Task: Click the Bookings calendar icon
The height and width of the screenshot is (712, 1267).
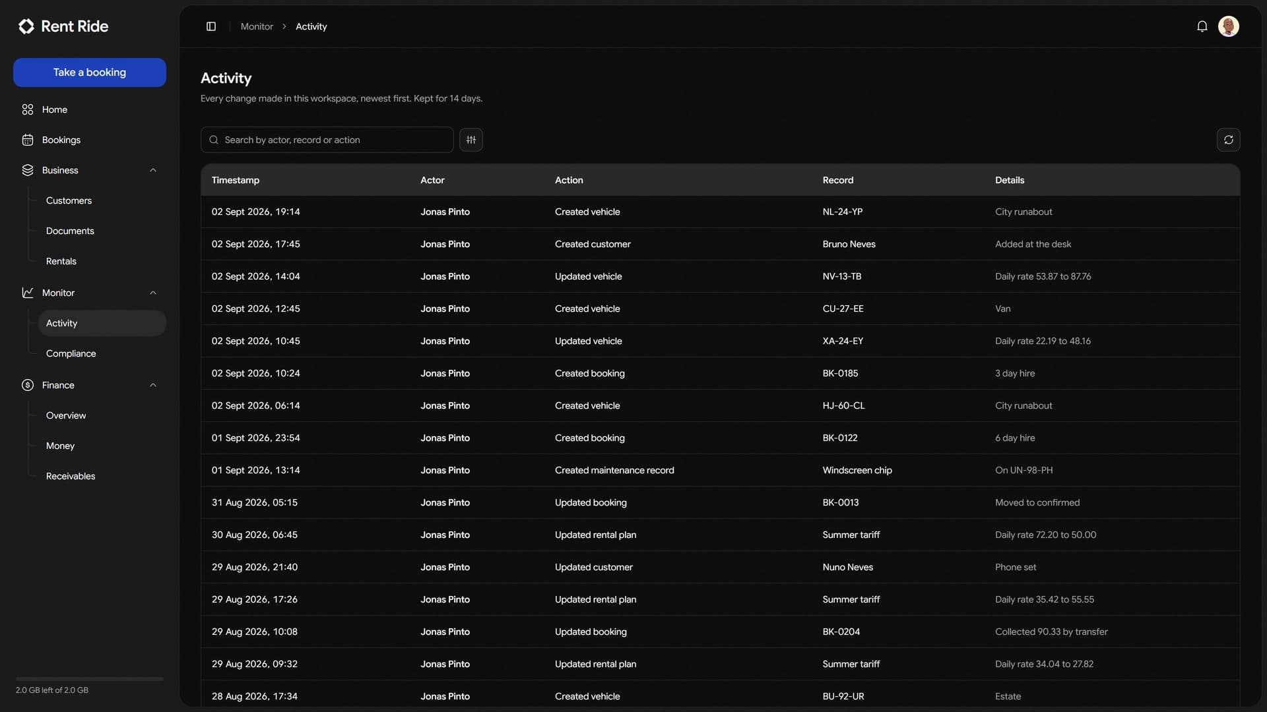Action: coord(28,140)
